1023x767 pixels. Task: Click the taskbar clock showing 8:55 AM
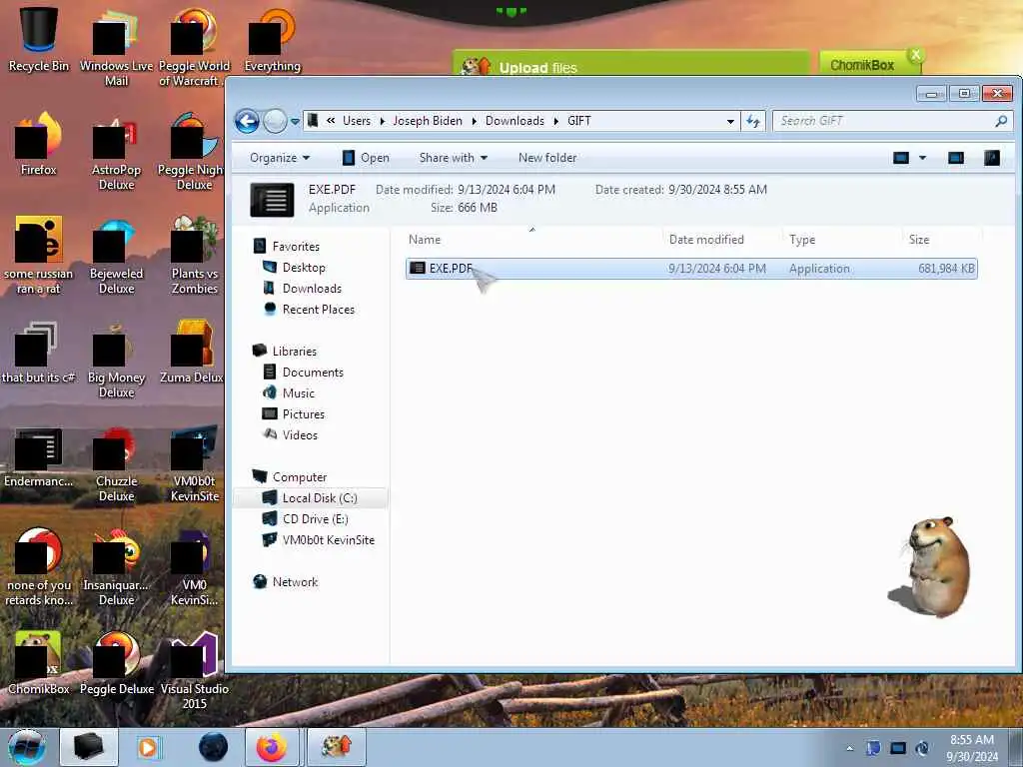point(971,748)
